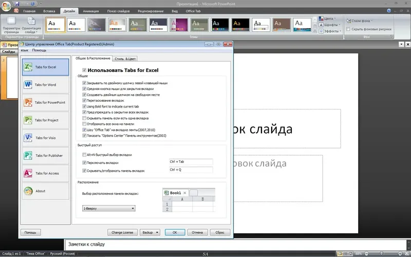Apply the magenta purple theme thumbnail
The height and width of the screenshot is (257, 411).
179,25
